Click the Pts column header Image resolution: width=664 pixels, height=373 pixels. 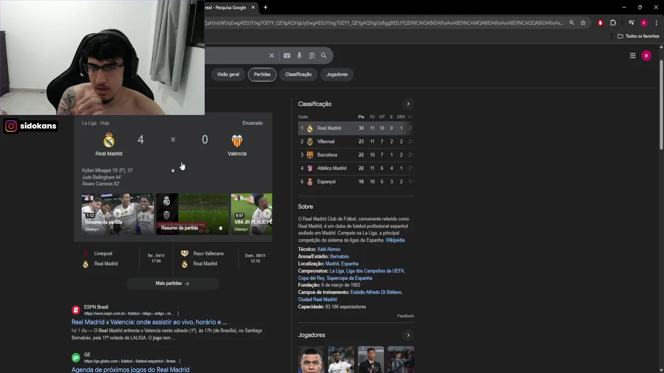pyautogui.click(x=361, y=117)
